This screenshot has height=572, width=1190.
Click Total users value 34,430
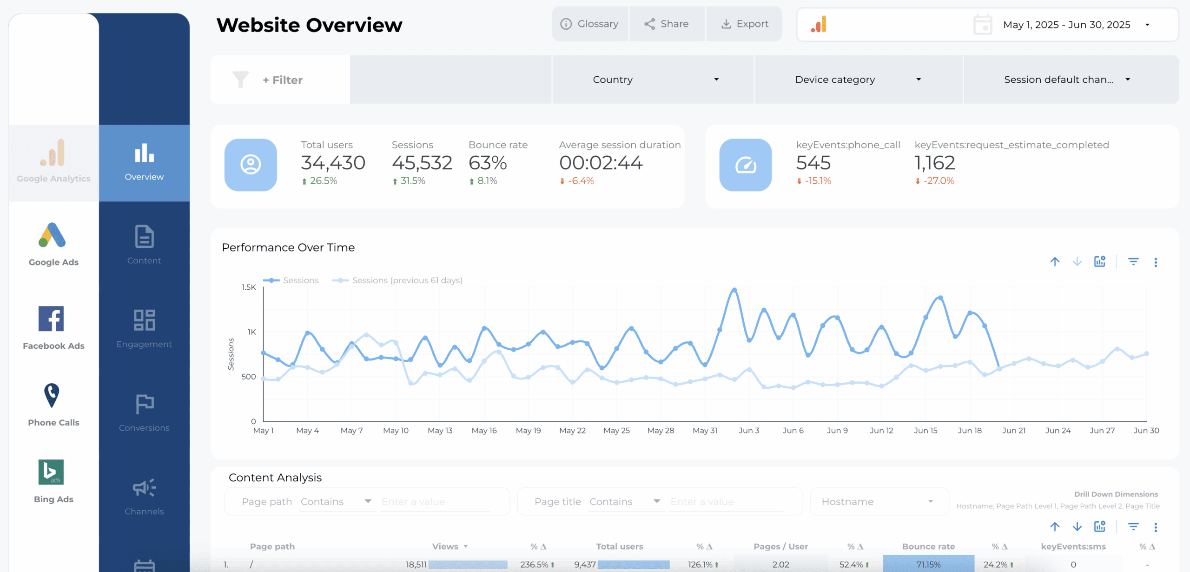tap(333, 163)
